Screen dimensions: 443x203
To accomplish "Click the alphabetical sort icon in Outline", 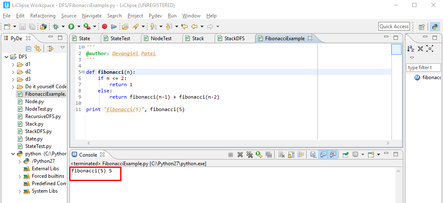I will [411, 48].
